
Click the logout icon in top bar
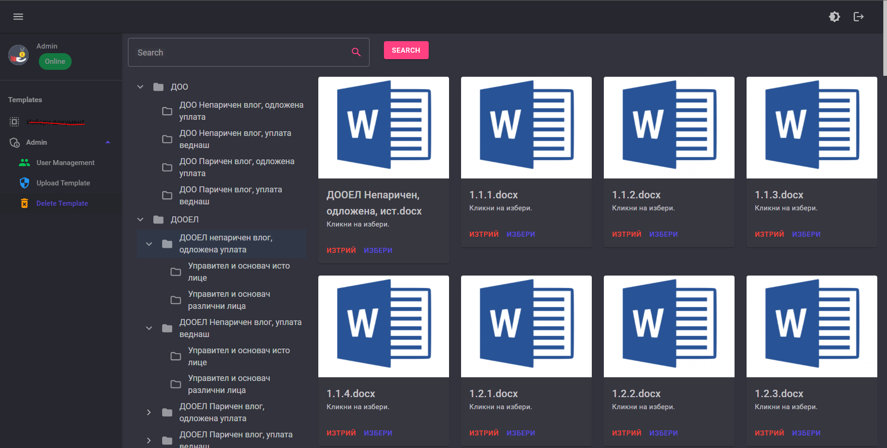coord(859,17)
